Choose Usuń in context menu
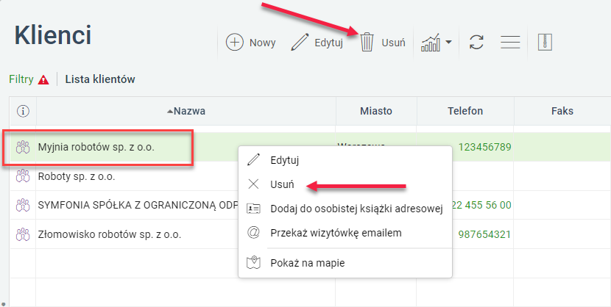This screenshot has height=307, width=611. click(345, 184)
